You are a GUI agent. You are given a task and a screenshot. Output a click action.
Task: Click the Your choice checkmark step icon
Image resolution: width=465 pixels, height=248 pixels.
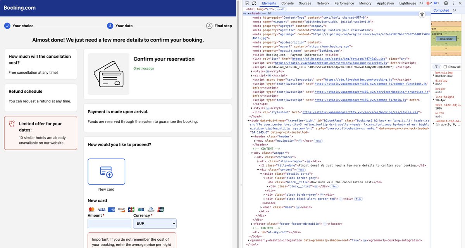7,26
